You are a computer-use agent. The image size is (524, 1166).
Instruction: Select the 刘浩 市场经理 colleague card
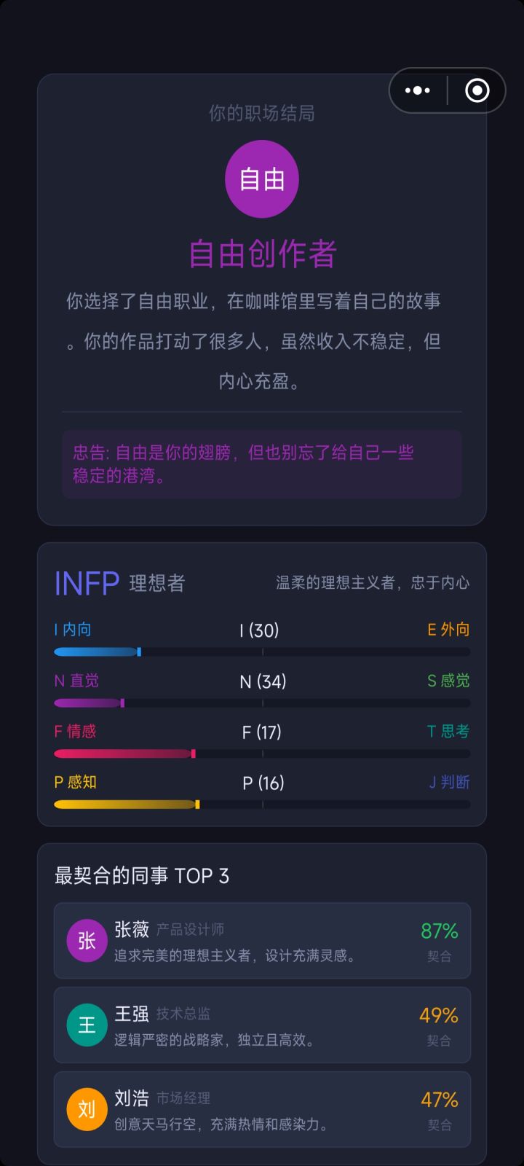click(262, 1110)
